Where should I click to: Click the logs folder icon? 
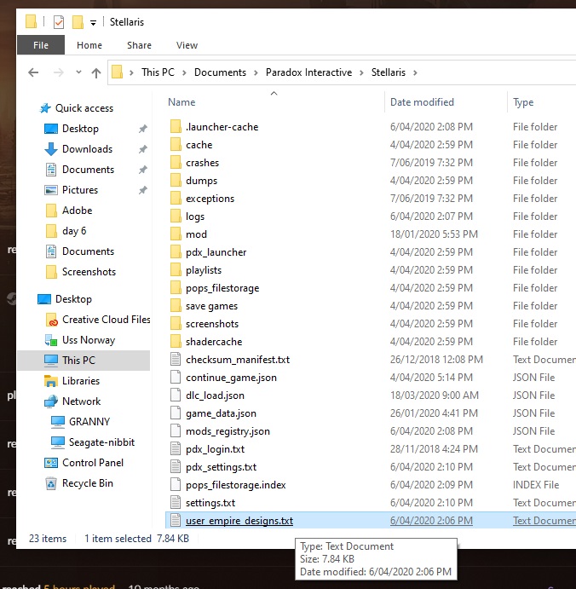(x=176, y=217)
